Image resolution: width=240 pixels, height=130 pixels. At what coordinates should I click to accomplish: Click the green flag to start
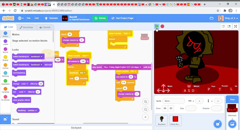(x=157, y=26)
